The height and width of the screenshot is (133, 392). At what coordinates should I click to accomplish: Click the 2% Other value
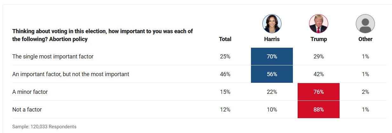365,92
